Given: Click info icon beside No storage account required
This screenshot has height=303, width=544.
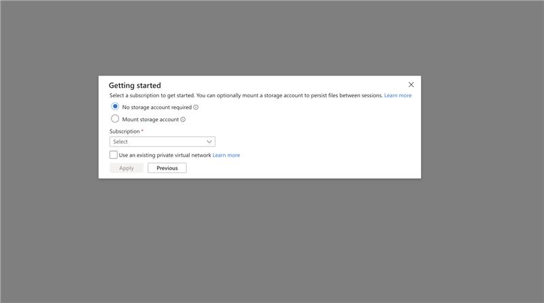Looking at the screenshot, I should (196, 108).
